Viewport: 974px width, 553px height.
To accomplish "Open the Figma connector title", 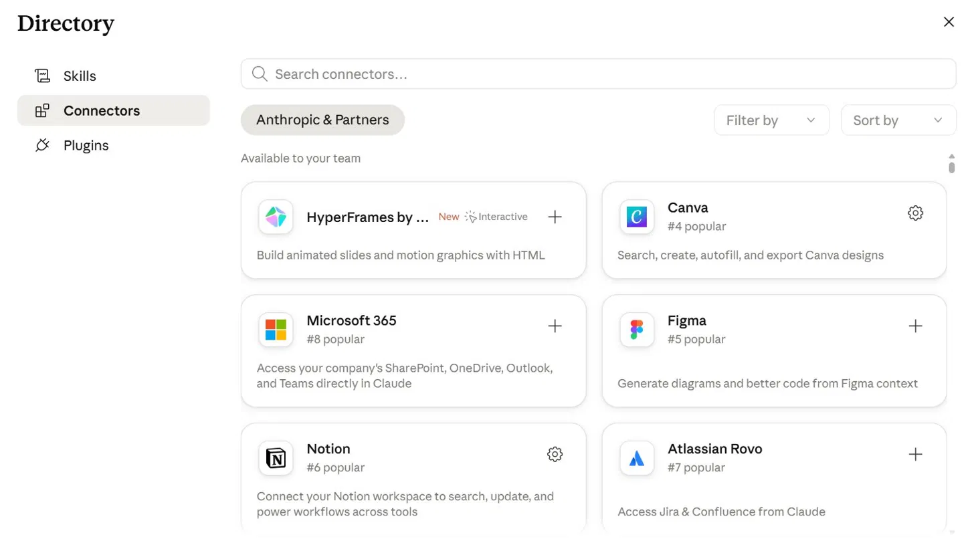I will pyautogui.click(x=687, y=320).
